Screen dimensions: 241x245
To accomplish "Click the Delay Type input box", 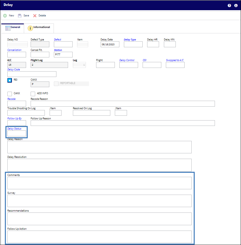I will tap(133, 44).
